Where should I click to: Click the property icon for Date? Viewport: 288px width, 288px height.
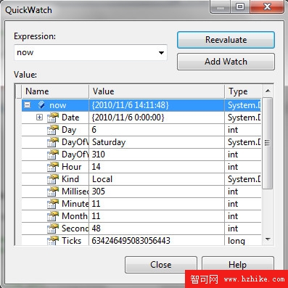(x=53, y=118)
